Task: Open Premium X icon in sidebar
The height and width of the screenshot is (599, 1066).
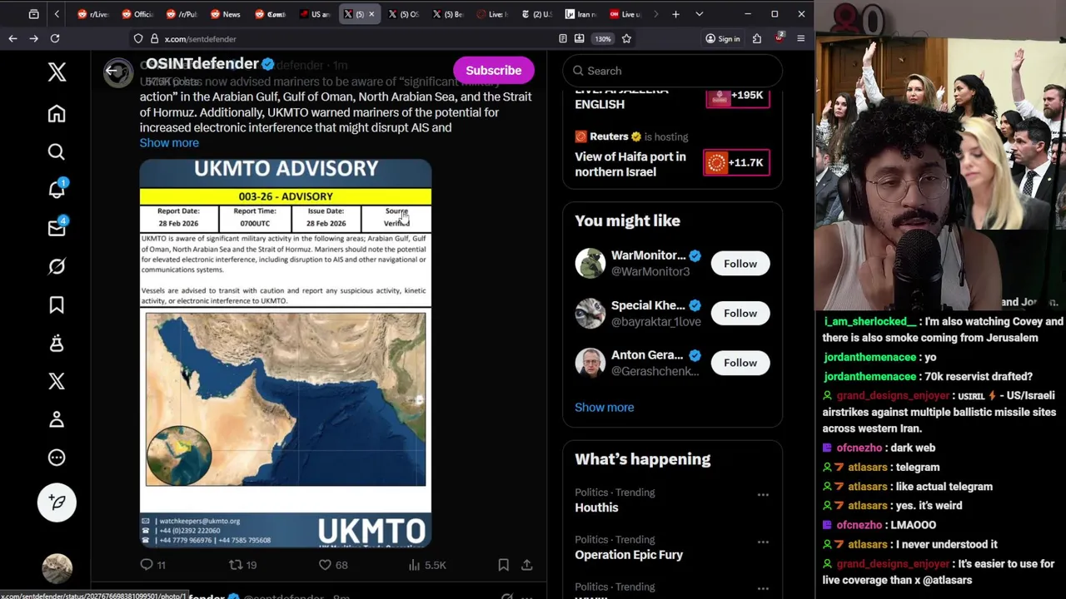Action: click(x=57, y=381)
